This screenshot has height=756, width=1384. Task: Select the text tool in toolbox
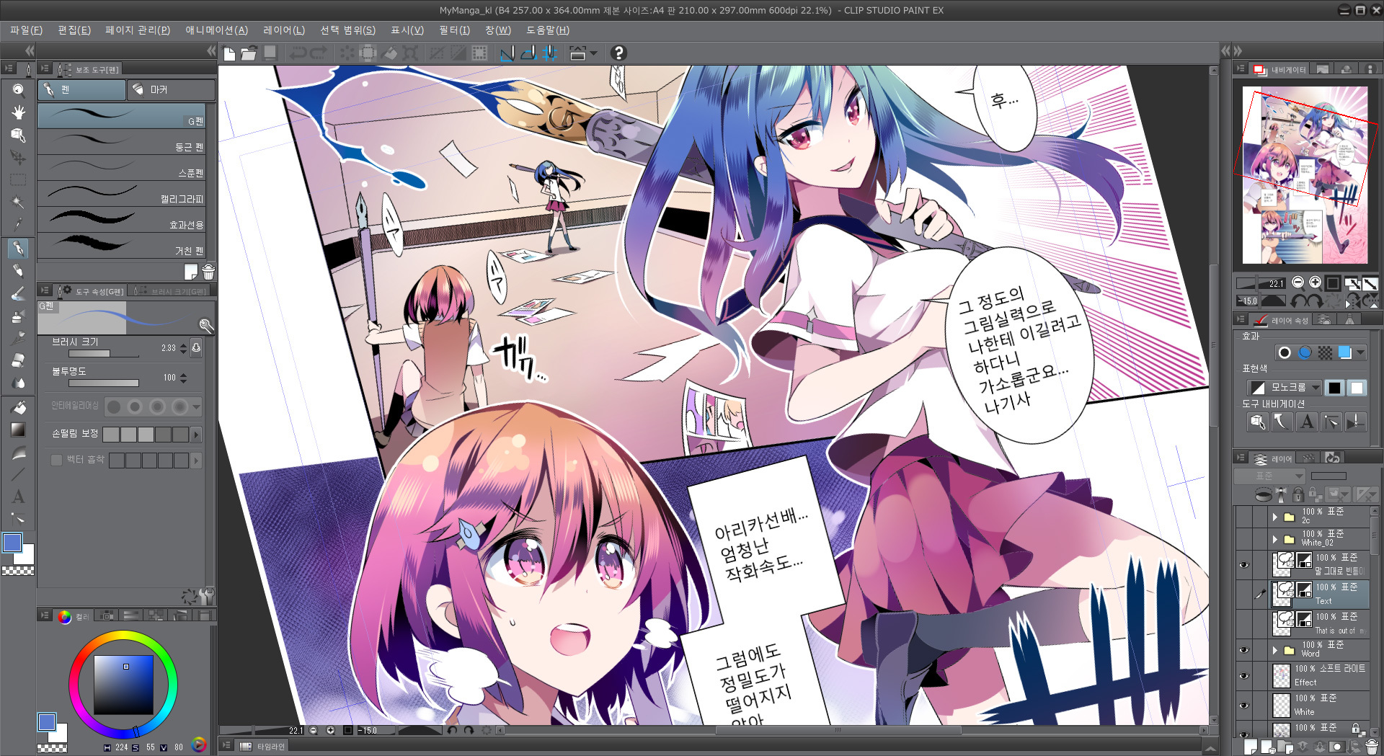(18, 496)
